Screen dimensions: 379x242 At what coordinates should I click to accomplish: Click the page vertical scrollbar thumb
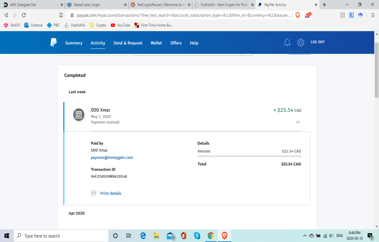376,70
